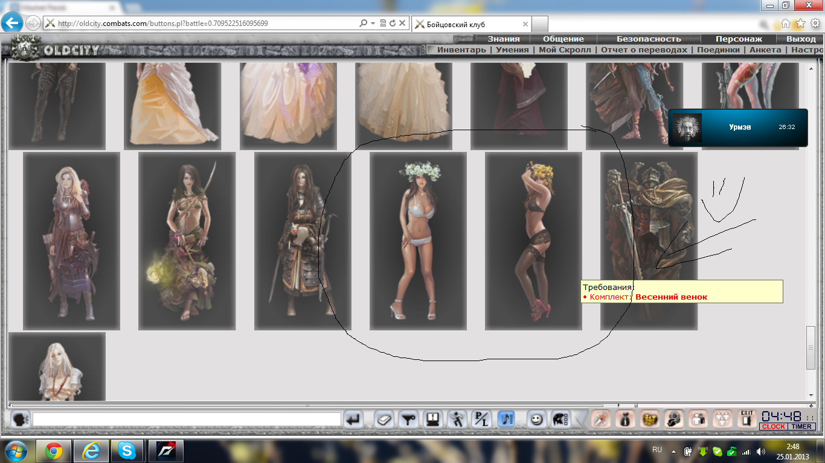Click the computer exclamation icon in chat toolbar

432,419
